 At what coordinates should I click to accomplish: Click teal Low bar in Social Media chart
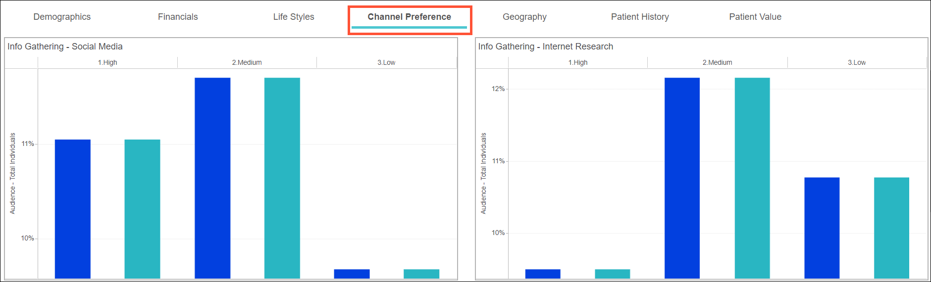tap(421, 274)
